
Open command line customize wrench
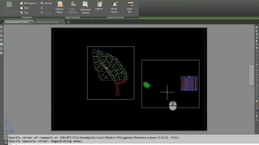pyautogui.click(x=6, y=143)
